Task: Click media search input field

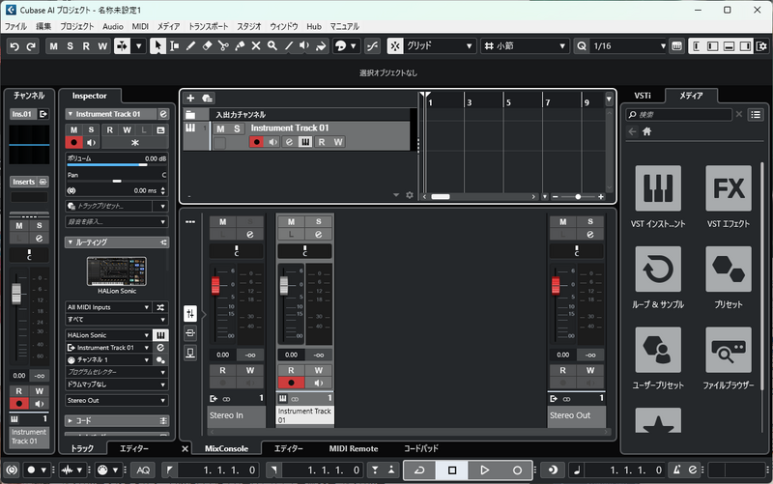Action: [x=679, y=115]
